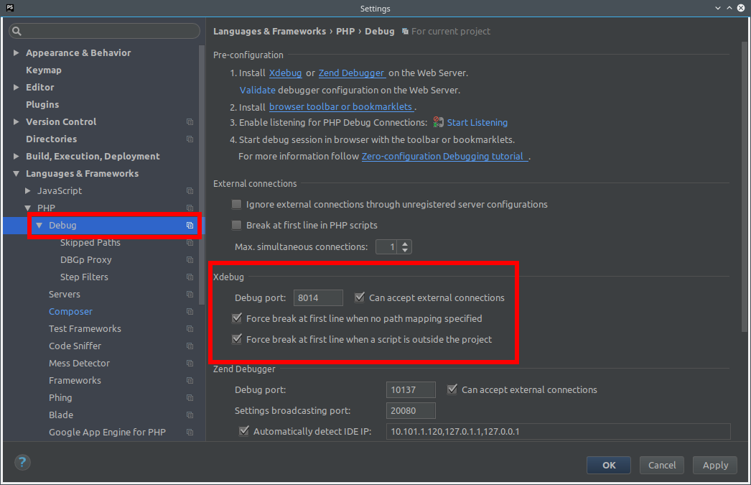The height and width of the screenshot is (485, 751).
Task: Click the Start Listening phone icon
Action: tap(438, 122)
